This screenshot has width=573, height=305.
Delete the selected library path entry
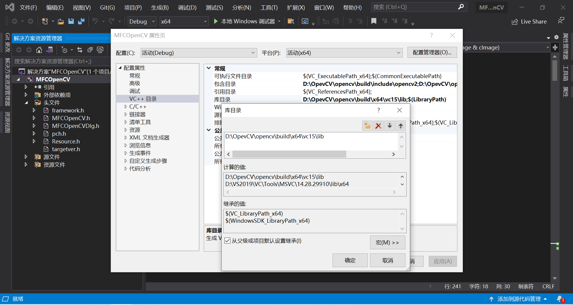pyautogui.click(x=378, y=126)
